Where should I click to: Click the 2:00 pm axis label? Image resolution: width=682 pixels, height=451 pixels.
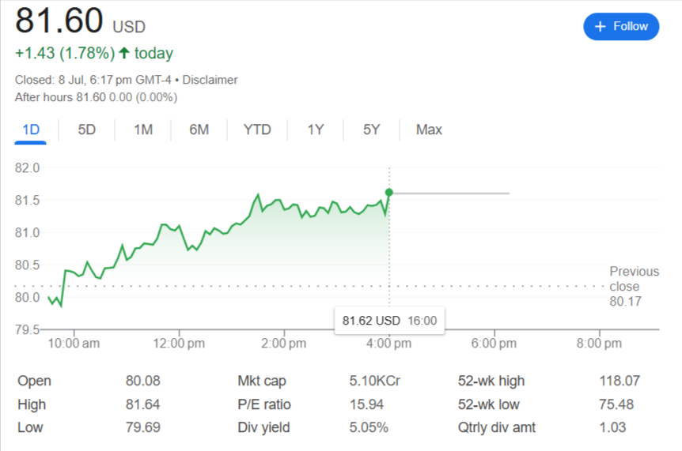(283, 344)
